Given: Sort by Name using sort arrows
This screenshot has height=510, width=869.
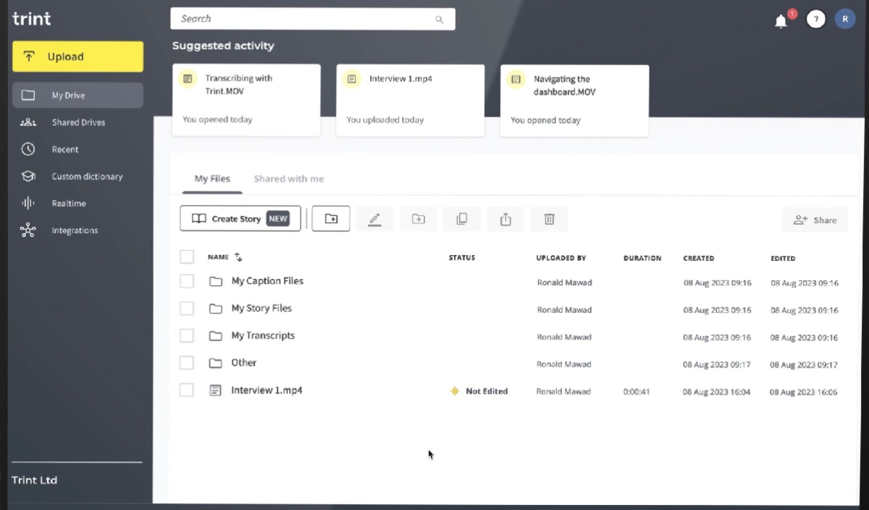Looking at the screenshot, I should pos(239,257).
